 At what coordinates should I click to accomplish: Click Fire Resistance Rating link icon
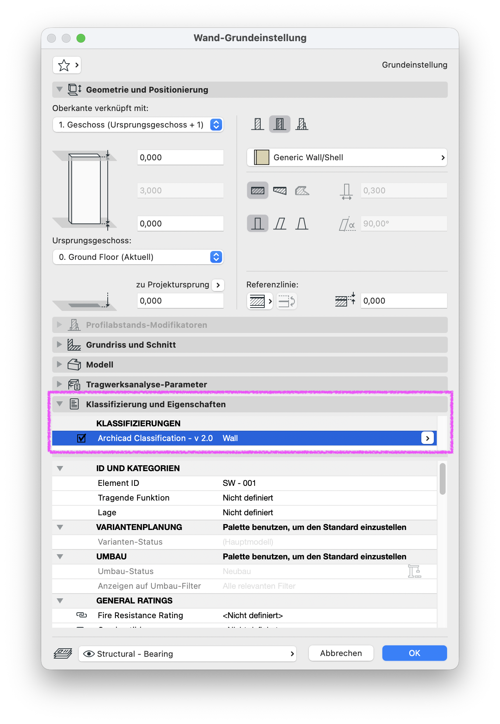pyautogui.click(x=82, y=615)
